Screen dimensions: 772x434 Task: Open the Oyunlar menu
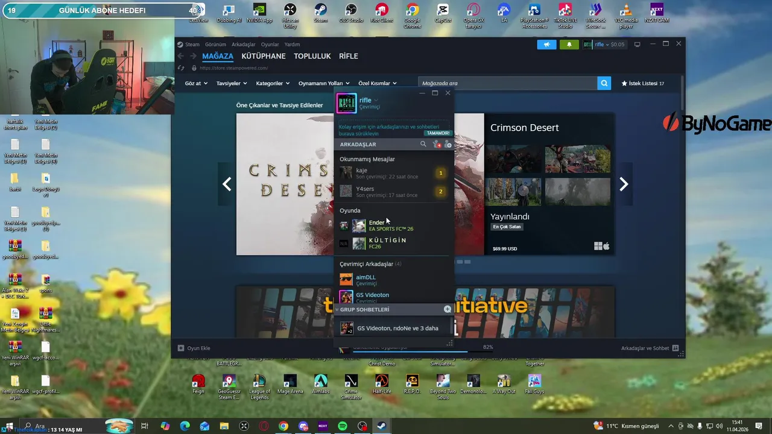270,44
